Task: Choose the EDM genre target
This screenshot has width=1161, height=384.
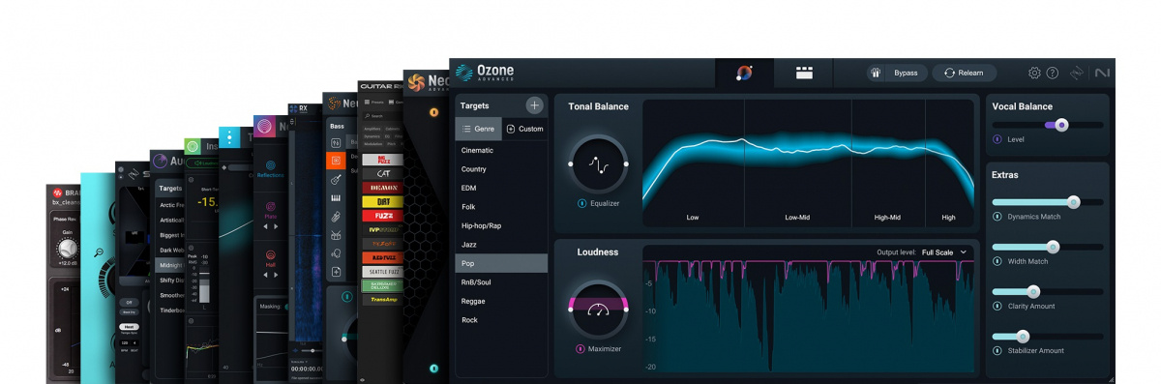Action: coord(501,188)
